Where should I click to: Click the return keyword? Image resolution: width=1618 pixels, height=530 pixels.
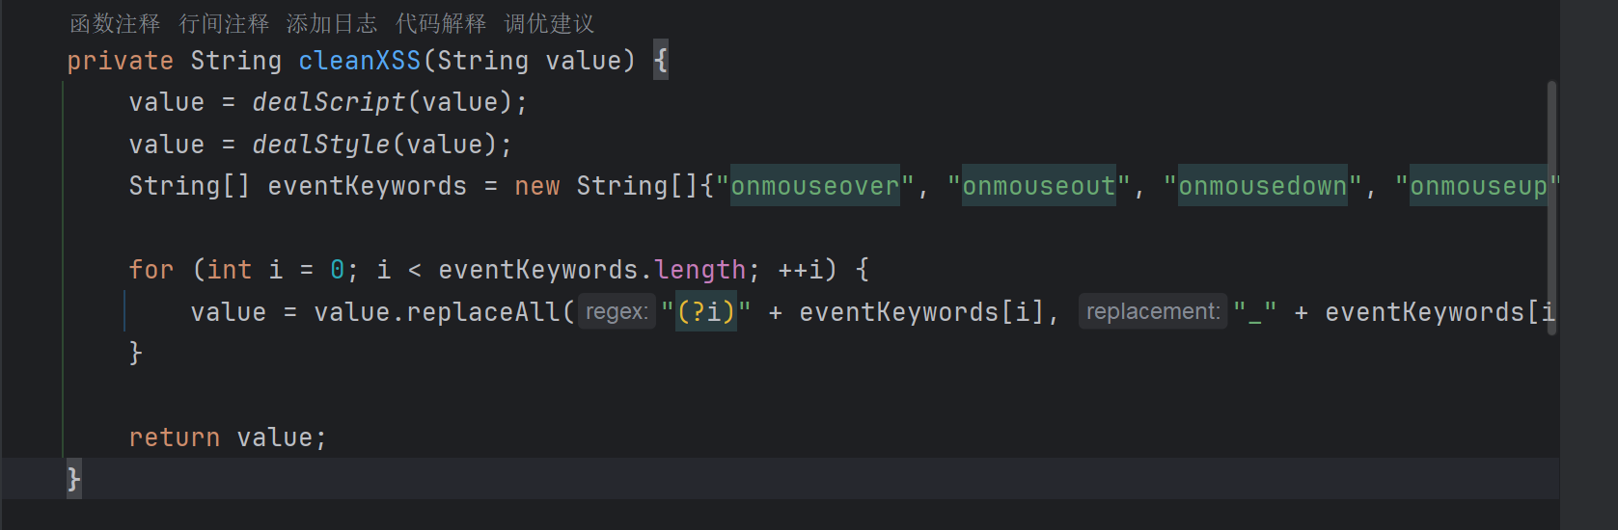point(175,437)
